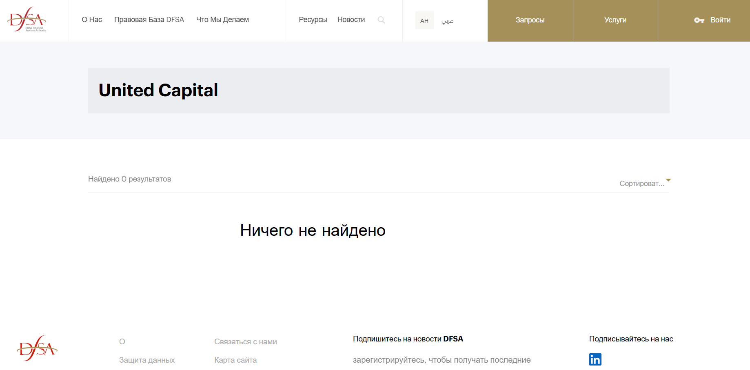Click Подпишитесь на новости DFSA heading
This screenshot has height=370, width=750.
pos(408,339)
